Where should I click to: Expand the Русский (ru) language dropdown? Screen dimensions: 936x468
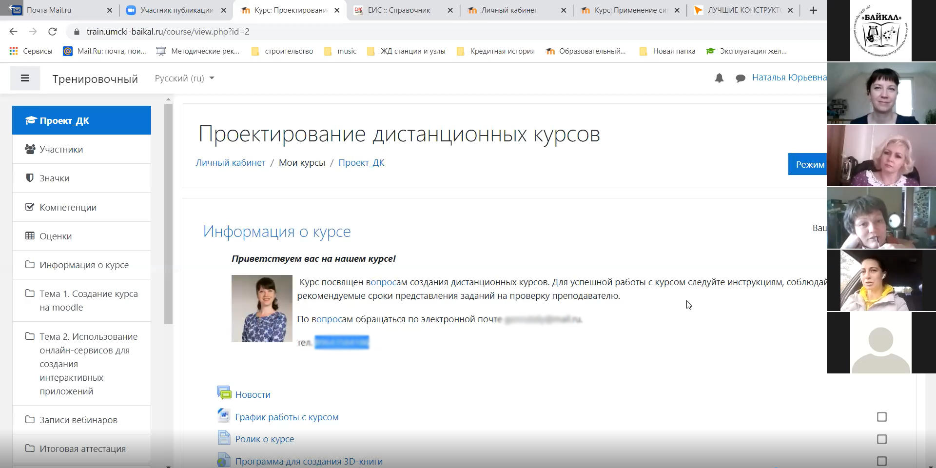tap(184, 78)
